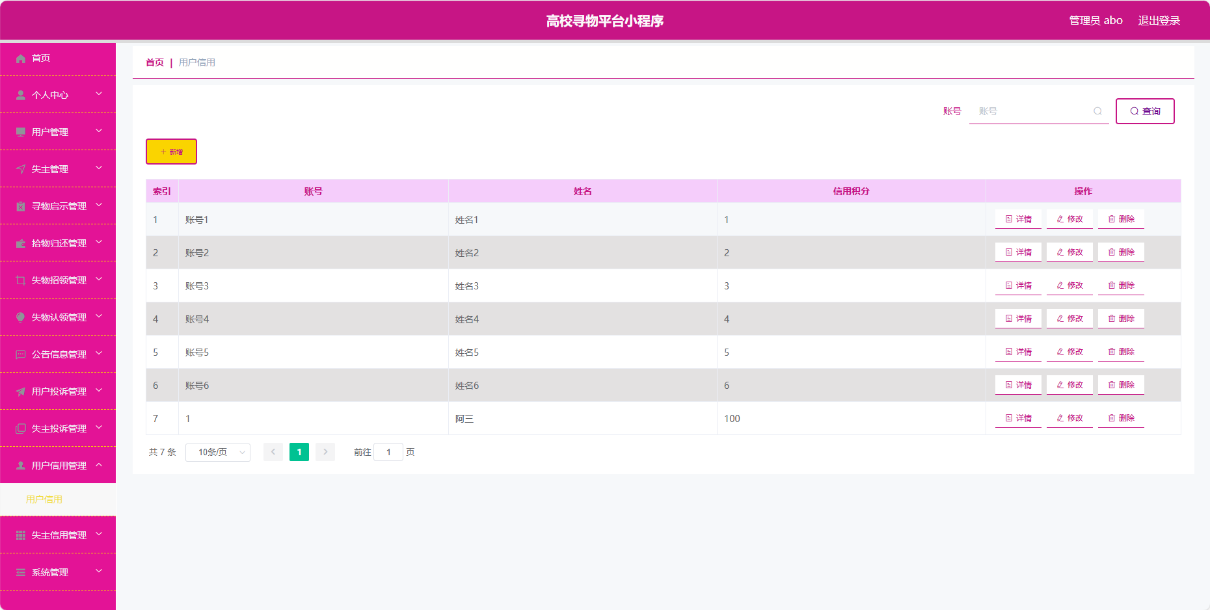Viewport: 1210px width, 610px height.
Task: Open the 失物认领管理 menu
Action: coord(58,317)
